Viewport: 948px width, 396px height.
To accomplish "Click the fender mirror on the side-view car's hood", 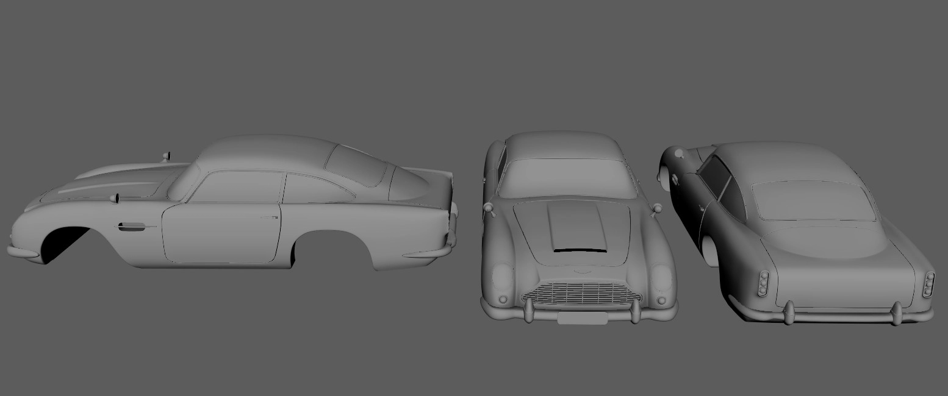I will pos(115,198).
